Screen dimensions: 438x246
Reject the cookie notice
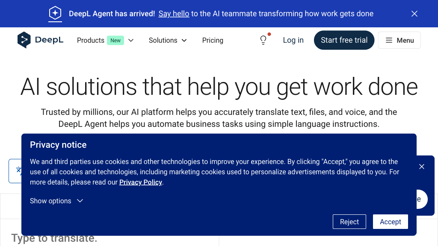coord(349,222)
